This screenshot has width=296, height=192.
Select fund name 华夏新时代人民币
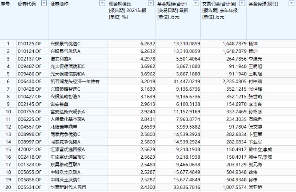click(x=68, y=187)
